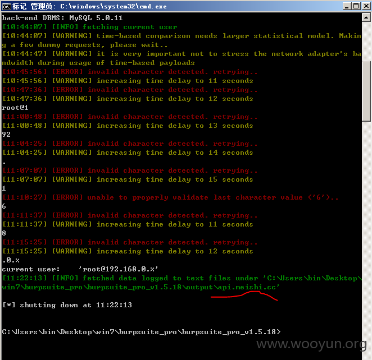
Task: Click the 11:07:07 'delay to 15 seconds' line
Action: (128, 179)
